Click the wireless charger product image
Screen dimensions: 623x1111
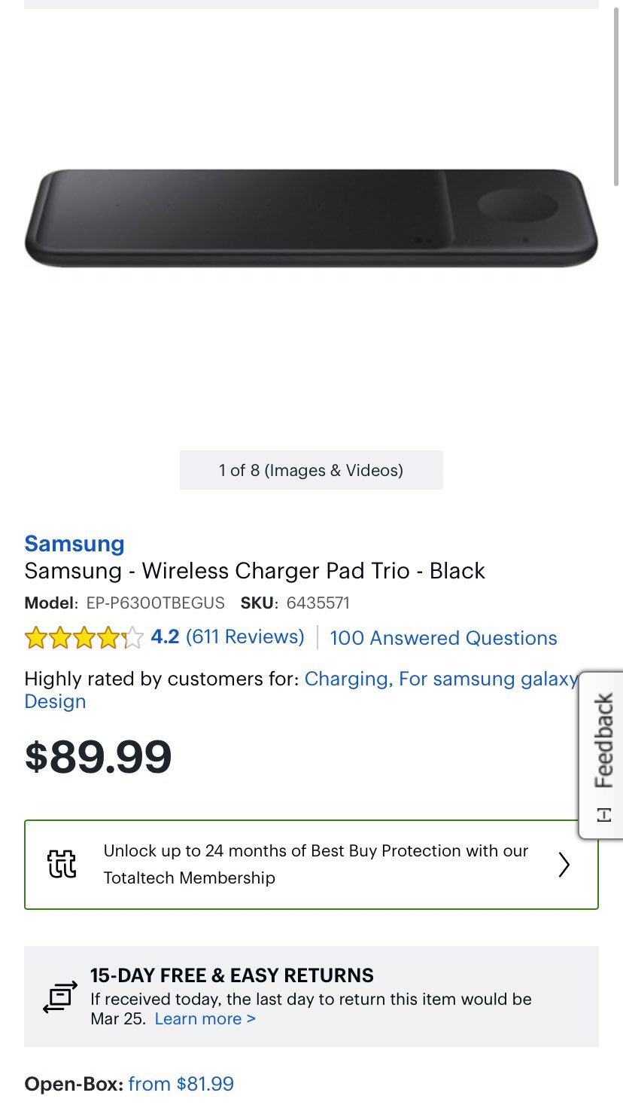[311, 218]
